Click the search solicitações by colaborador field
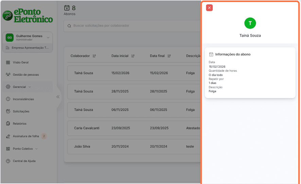This screenshot has width=301, height=184. 132,26
